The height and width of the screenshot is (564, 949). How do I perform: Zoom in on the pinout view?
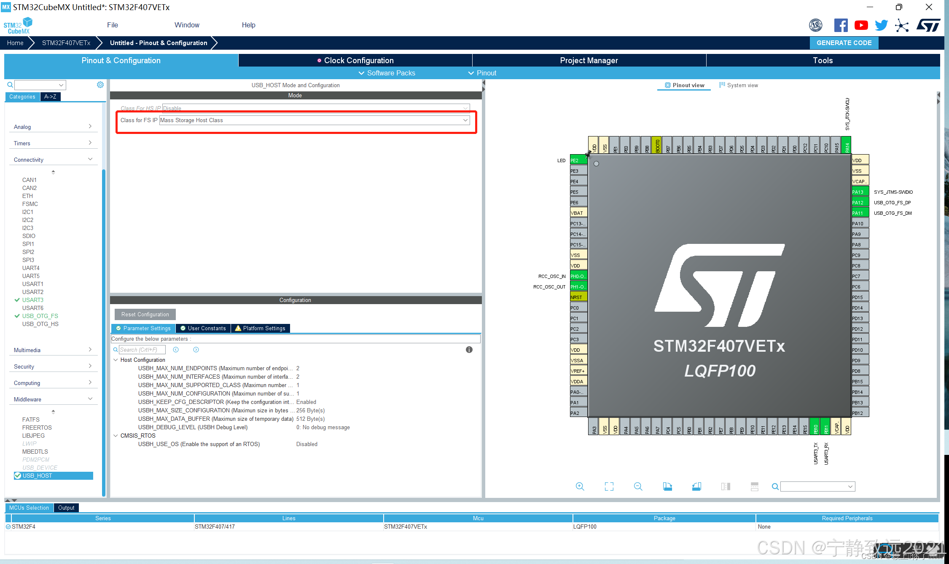click(580, 486)
